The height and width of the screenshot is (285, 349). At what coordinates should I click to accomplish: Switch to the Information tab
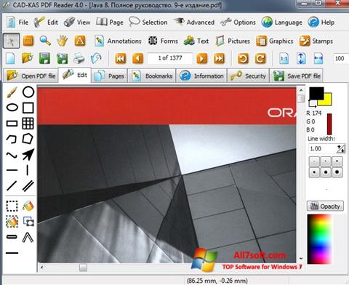coord(201,76)
